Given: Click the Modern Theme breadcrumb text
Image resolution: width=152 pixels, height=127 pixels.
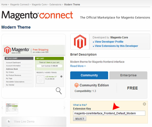Looking at the screenshot, I should tap(72, 5).
